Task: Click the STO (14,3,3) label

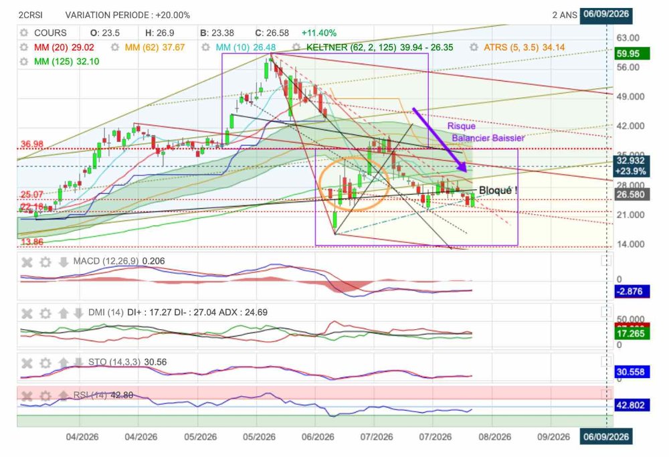Action: pos(114,362)
